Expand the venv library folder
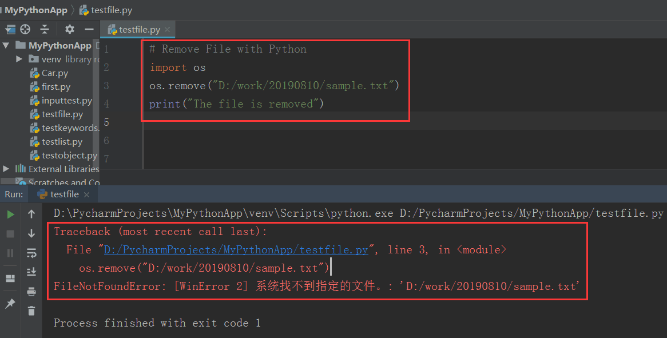This screenshot has width=667, height=338. [19, 59]
